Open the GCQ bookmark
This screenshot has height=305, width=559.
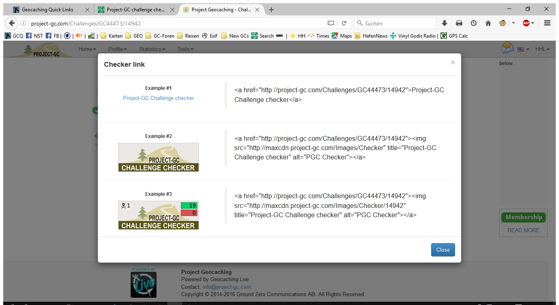(x=14, y=36)
